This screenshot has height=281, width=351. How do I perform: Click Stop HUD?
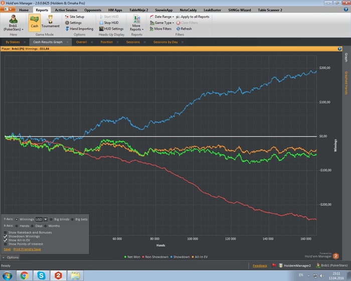109,23
